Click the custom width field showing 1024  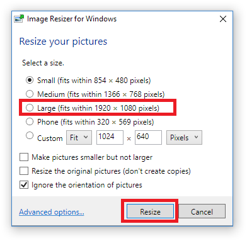click(110, 137)
